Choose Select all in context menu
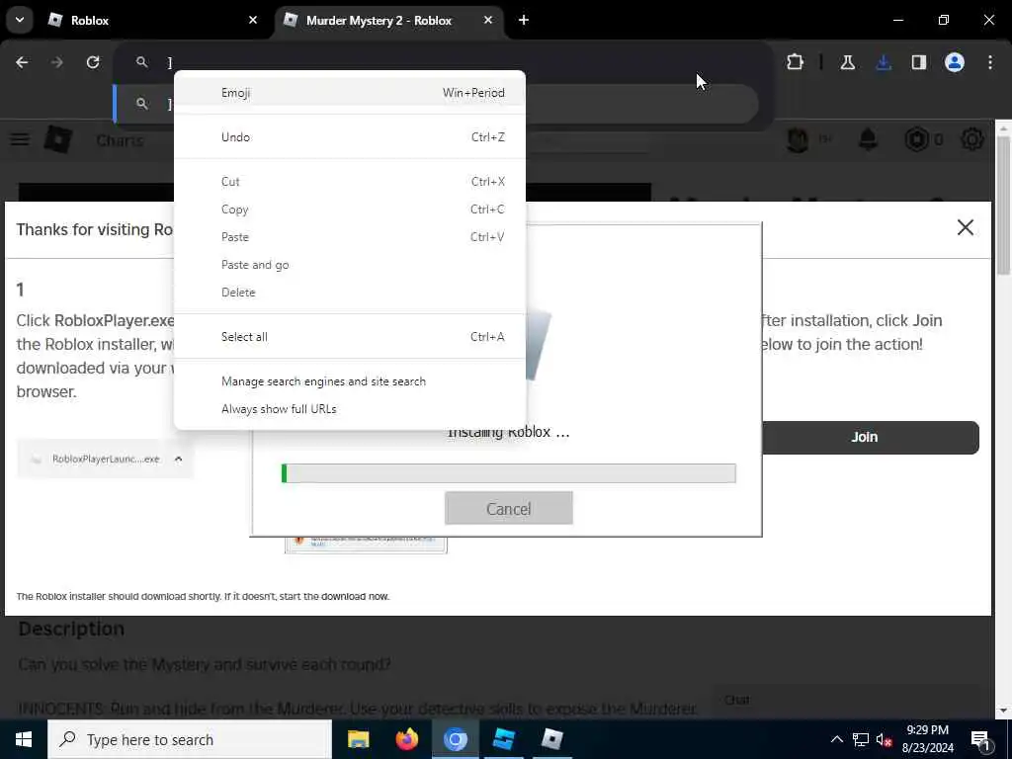Screen dimensions: 1012x759 [x=350, y=337]
